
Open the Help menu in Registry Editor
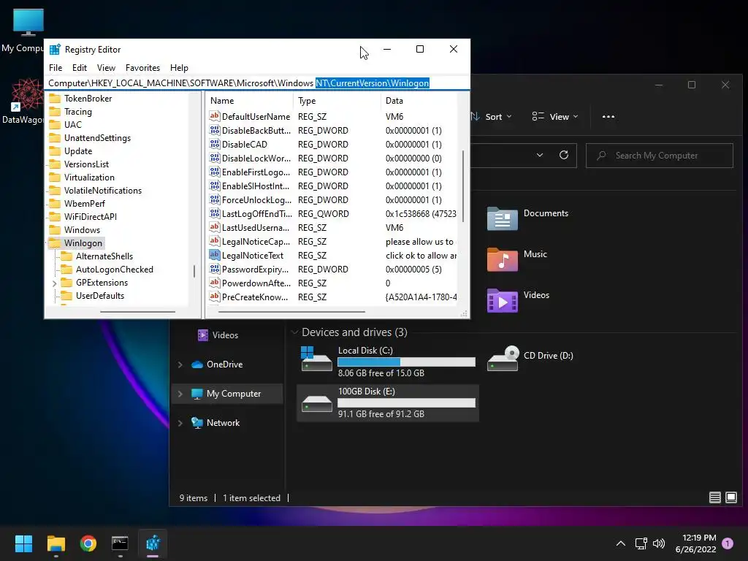click(x=179, y=68)
